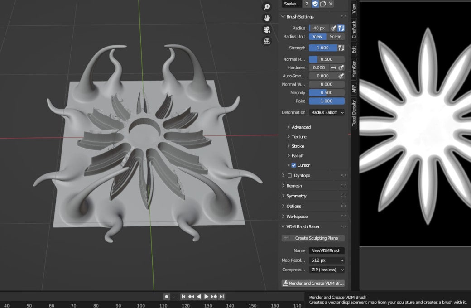Image resolution: width=471 pixels, height=308 pixels.
Task: Click Create Sculpting Plane button
Action: coord(313,238)
